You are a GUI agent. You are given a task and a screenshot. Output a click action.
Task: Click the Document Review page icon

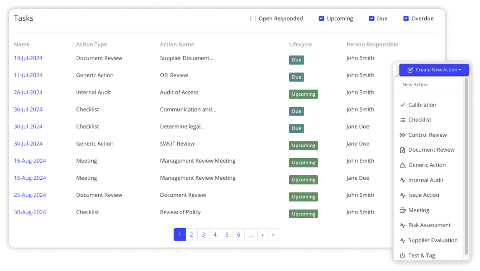pos(402,150)
